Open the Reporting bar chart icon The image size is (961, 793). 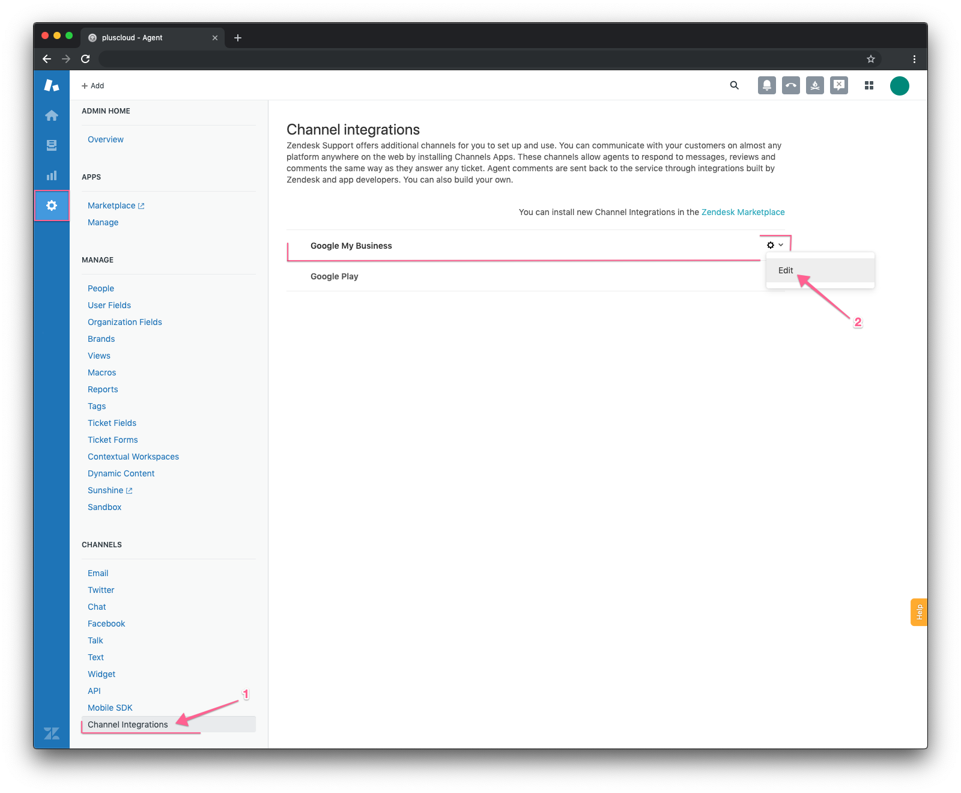[x=52, y=175]
